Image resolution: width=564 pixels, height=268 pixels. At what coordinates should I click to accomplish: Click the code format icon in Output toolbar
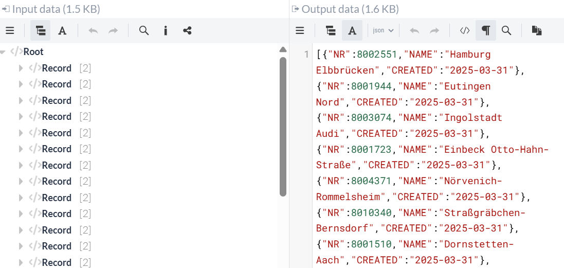pyautogui.click(x=464, y=31)
